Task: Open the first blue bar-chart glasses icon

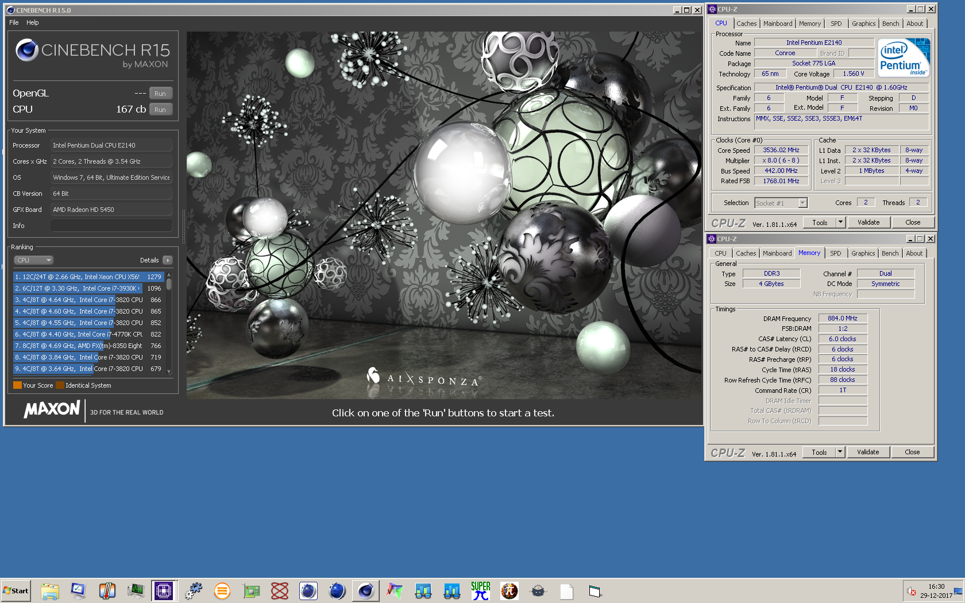Action: point(423,591)
